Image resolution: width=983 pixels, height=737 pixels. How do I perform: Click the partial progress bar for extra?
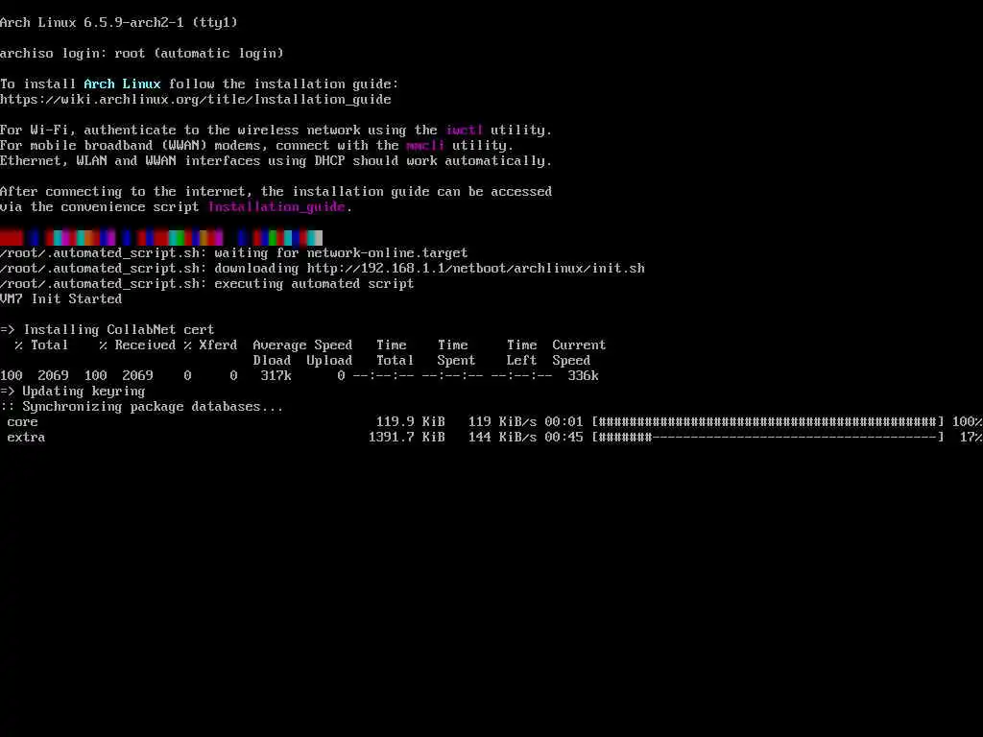pos(768,438)
